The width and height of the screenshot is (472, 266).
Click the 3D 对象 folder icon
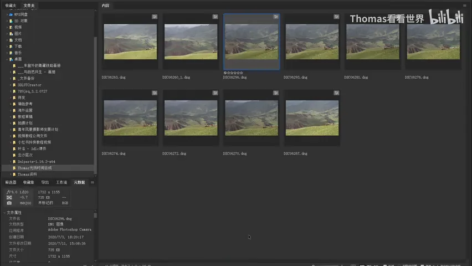click(x=11, y=21)
